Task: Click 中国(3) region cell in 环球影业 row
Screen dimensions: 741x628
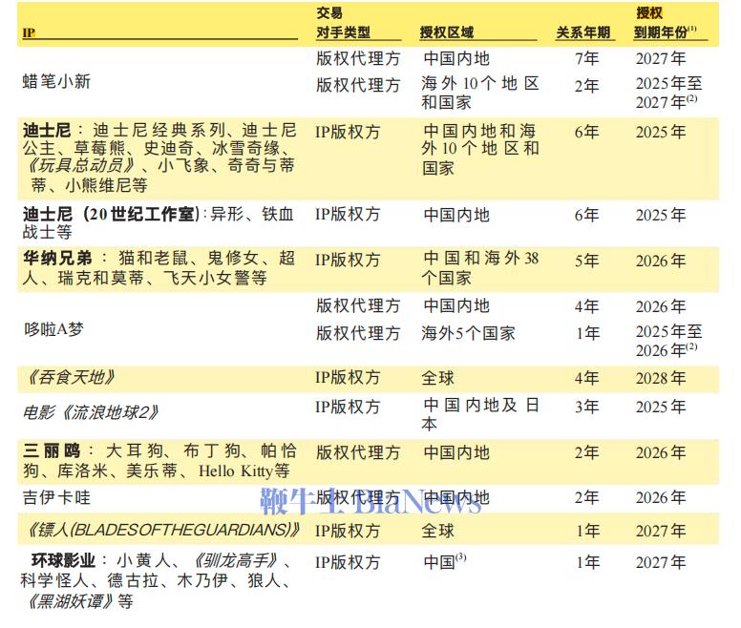Action: (445, 561)
